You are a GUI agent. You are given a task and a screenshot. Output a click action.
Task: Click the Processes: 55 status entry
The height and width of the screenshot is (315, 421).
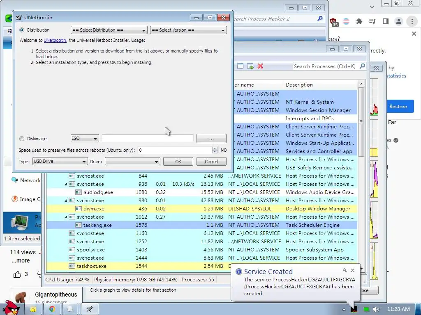pos(198,280)
